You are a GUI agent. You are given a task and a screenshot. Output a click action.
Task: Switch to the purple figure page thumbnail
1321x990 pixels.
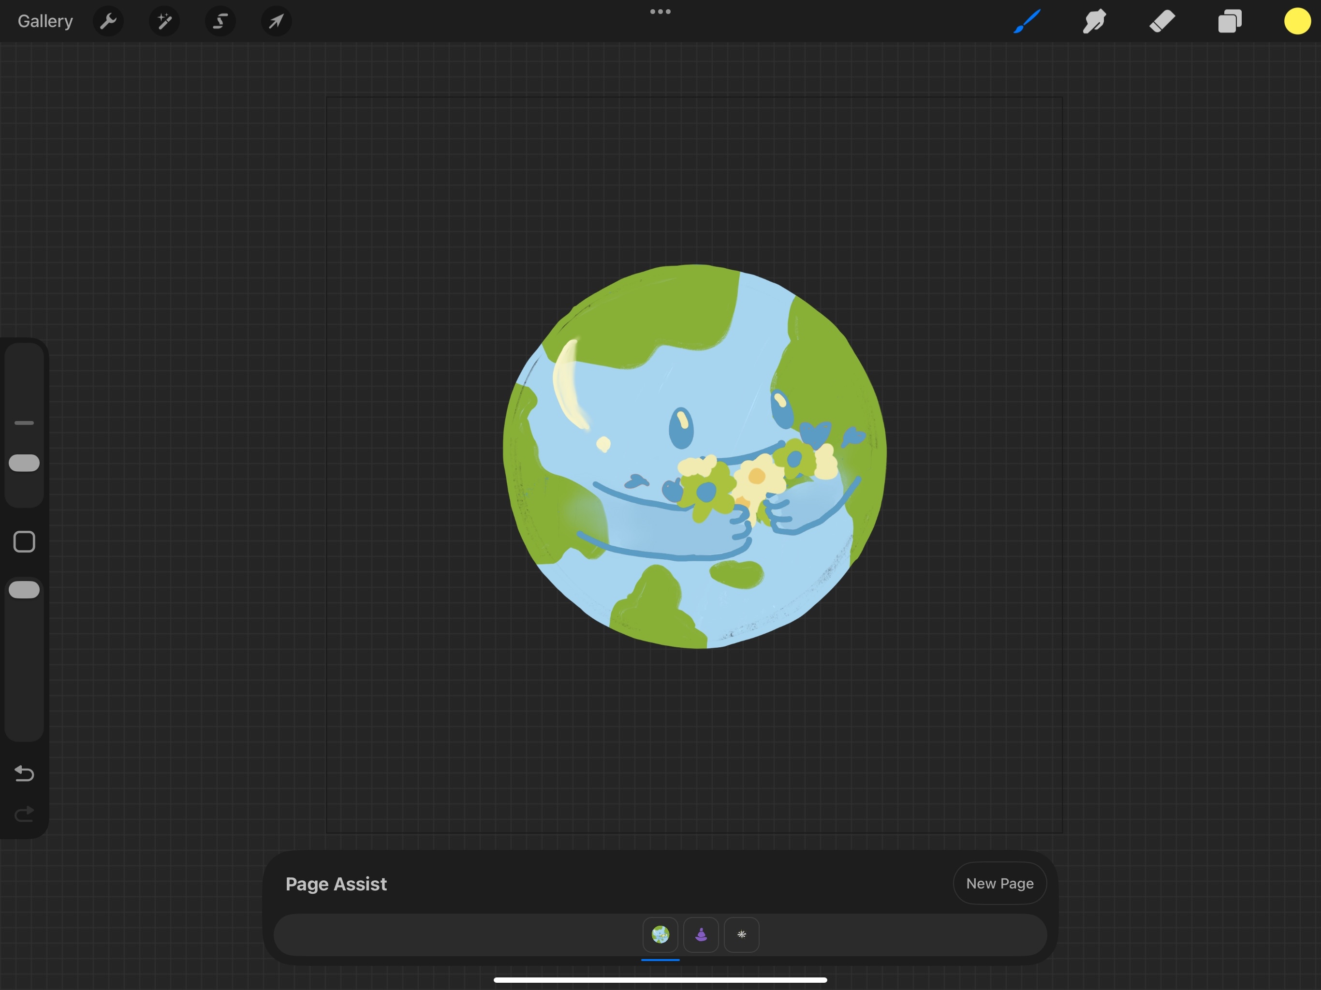[701, 934]
